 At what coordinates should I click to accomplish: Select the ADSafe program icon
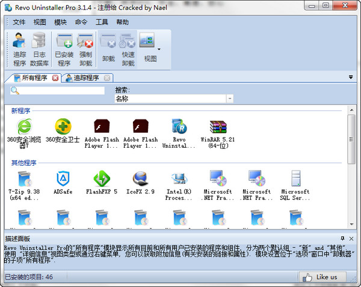63,179
